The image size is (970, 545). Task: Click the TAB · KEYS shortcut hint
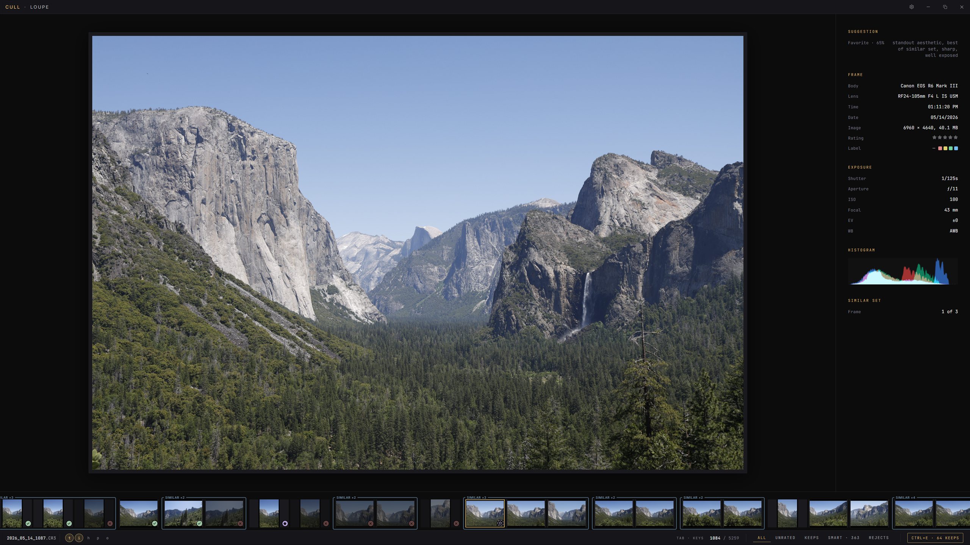(x=690, y=538)
